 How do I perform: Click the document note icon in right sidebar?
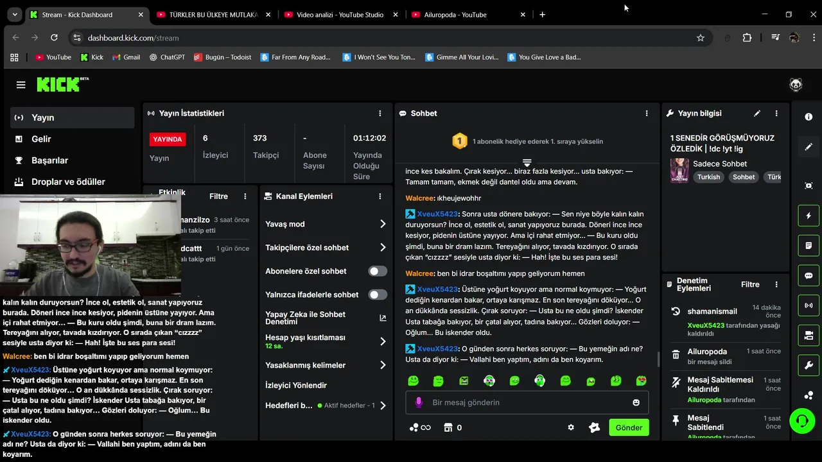point(809,246)
